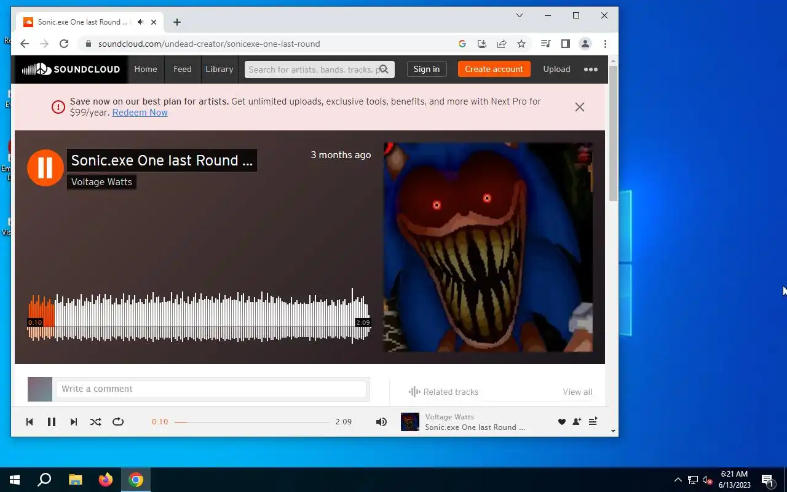787x492 pixels.
Task: Click the now-playing track thumbnail in player bar
Action: (x=410, y=422)
